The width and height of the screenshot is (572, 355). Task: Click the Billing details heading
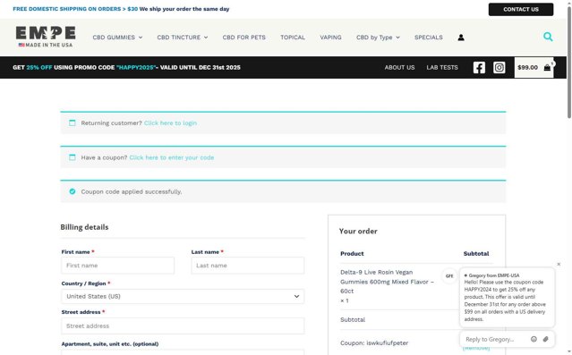click(x=84, y=227)
